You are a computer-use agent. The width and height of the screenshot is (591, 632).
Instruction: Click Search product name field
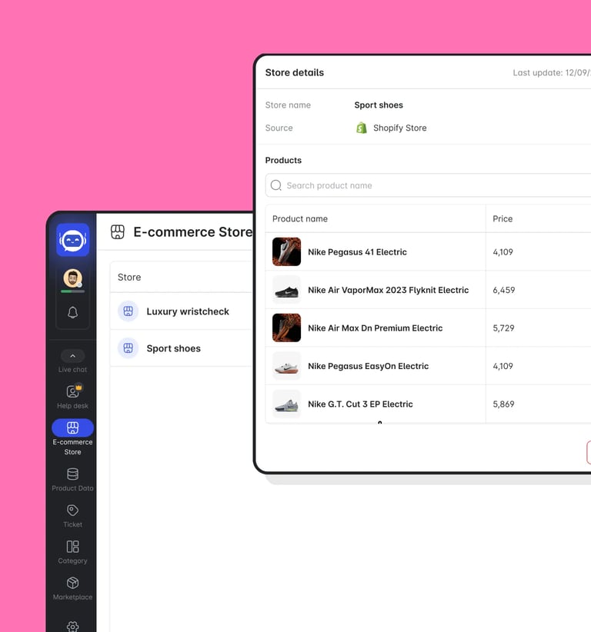pyautogui.click(x=429, y=185)
